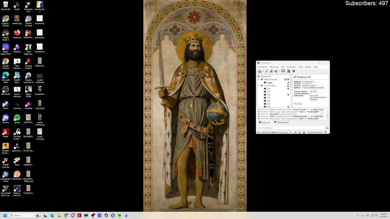This screenshot has width=390, height=219.
Task: Select the OBS Studio desktop icon
Action: [5, 91]
